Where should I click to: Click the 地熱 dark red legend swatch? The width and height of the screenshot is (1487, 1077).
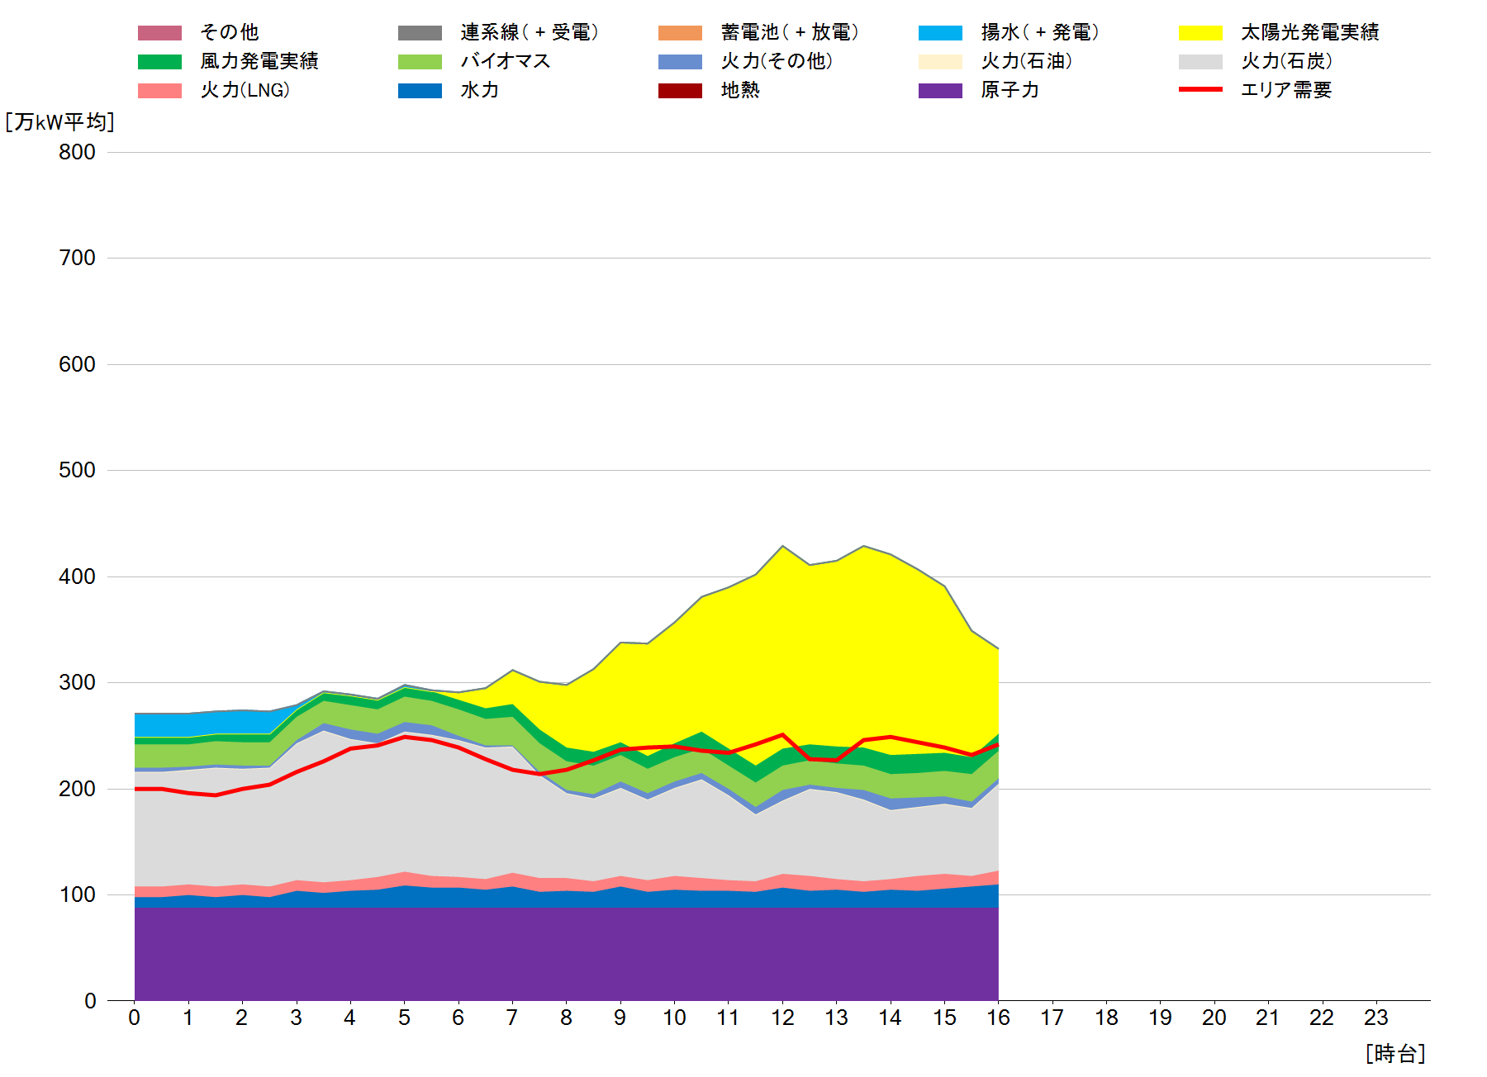(680, 91)
